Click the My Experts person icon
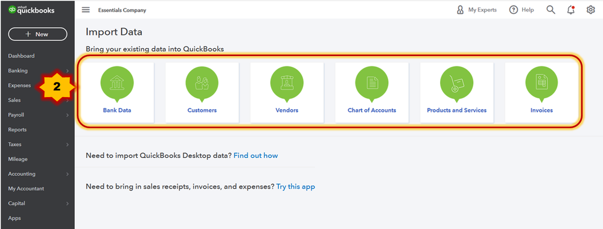603x229 pixels. (x=460, y=10)
